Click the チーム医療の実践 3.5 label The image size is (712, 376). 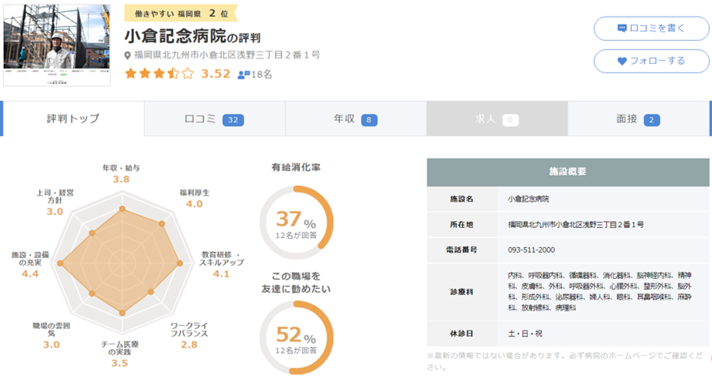[120, 354]
